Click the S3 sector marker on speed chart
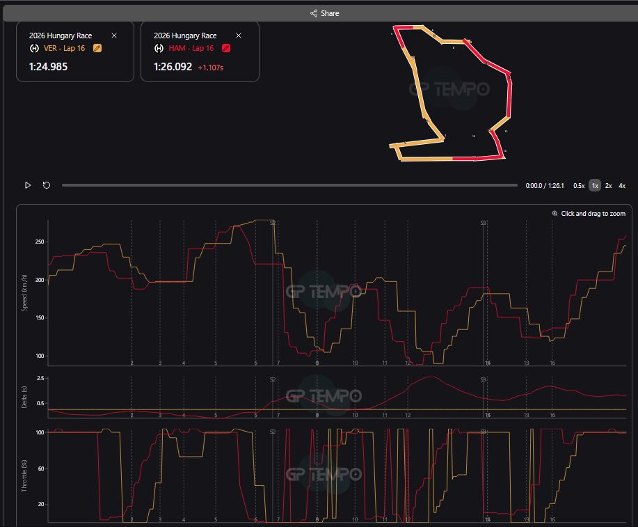 coord(483,223)
